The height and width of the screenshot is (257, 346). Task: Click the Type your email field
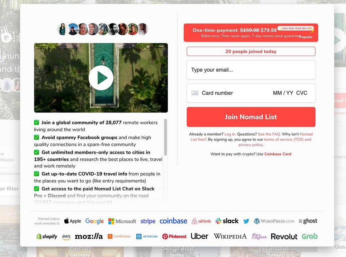[x=251, y=70]
